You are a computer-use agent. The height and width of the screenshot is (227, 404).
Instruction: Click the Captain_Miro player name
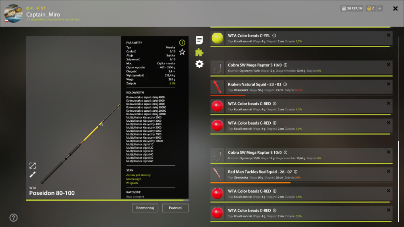click(43, 15)
